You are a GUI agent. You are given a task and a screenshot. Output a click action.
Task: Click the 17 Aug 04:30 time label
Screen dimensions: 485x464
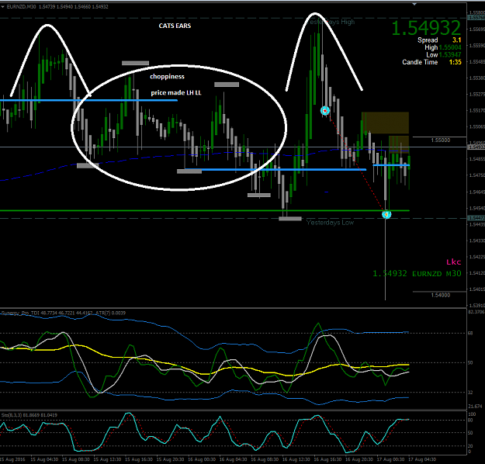(422, 459)
